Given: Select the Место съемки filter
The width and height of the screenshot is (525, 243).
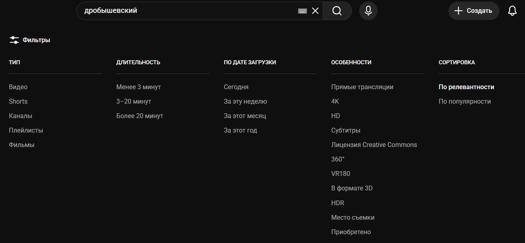Looking at the screenshot, I should 353,217.
